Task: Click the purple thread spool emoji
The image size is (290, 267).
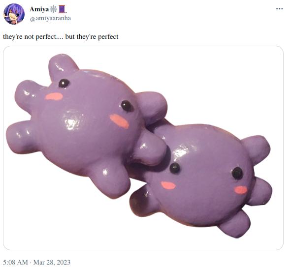Action: [x=63, y=9]
